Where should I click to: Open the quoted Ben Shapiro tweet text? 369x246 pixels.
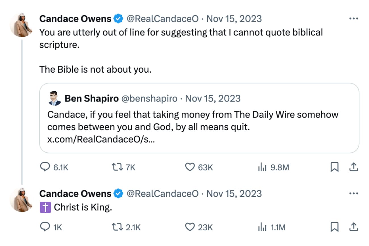point(192,121)
